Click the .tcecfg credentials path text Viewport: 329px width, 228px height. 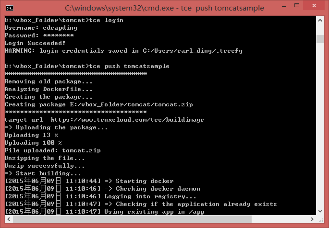click(x=193, y=51)
